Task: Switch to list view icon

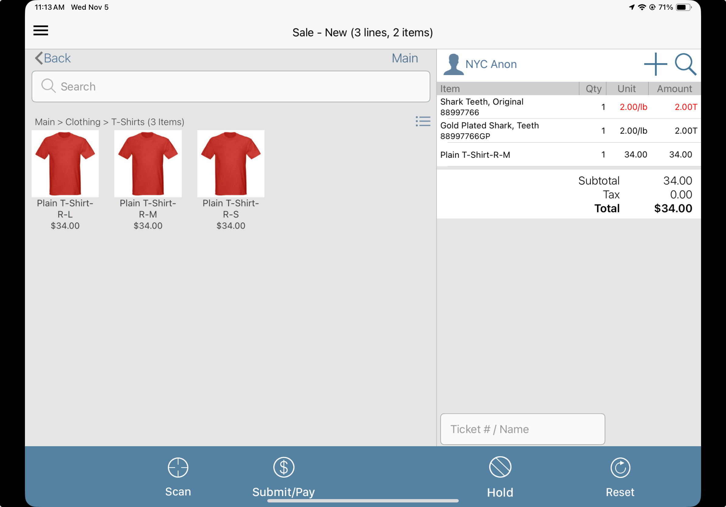Action: point(423,121)
